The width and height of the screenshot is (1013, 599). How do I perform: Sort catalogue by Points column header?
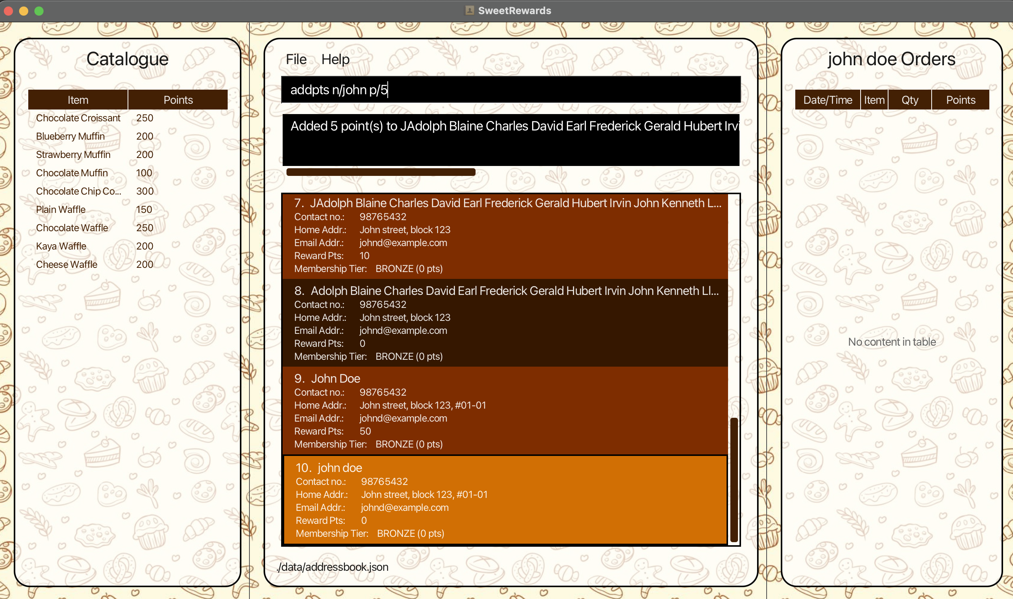tap(178, 100)
